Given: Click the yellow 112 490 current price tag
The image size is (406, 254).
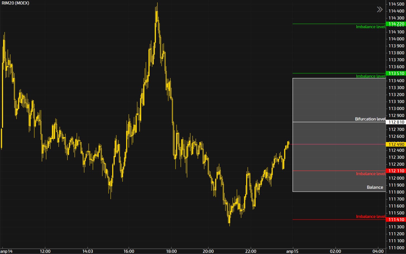Looking at the screenshot, I should point(396,144).
